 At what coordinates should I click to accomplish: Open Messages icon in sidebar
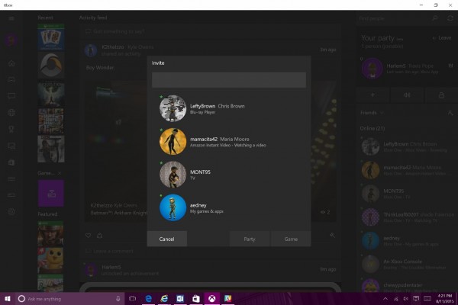[x=11, y=96]
